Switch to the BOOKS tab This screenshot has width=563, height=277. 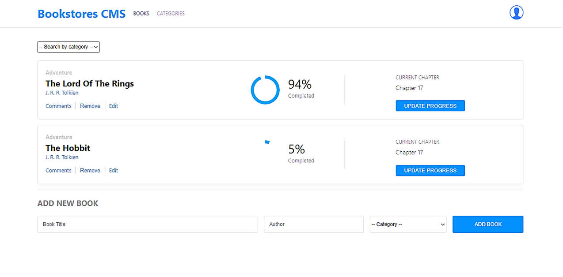pyautogui.click(x=141, y=13)
